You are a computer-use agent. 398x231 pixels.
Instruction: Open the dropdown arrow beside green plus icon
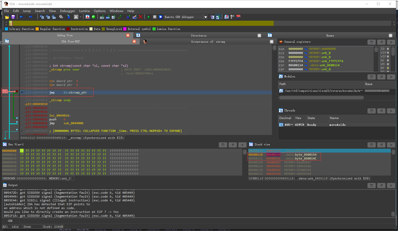click(125, 17)
